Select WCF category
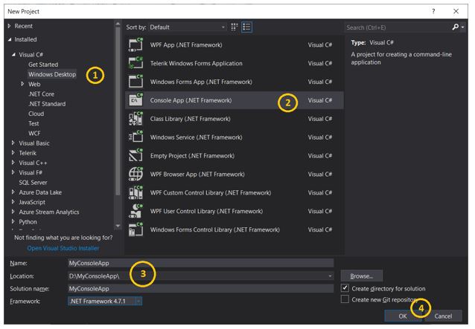This screenshot has height=329, width=475. (34, 133)
